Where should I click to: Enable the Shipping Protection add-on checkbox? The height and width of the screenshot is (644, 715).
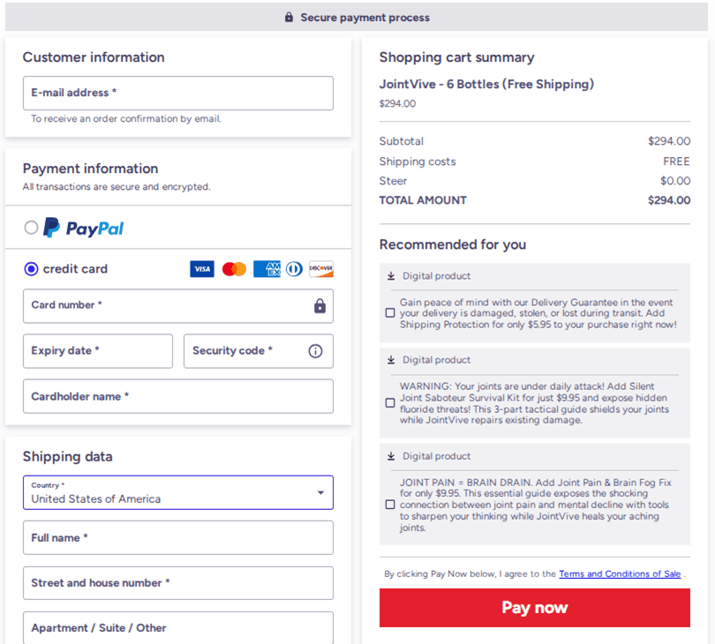[x=389, y=312]
